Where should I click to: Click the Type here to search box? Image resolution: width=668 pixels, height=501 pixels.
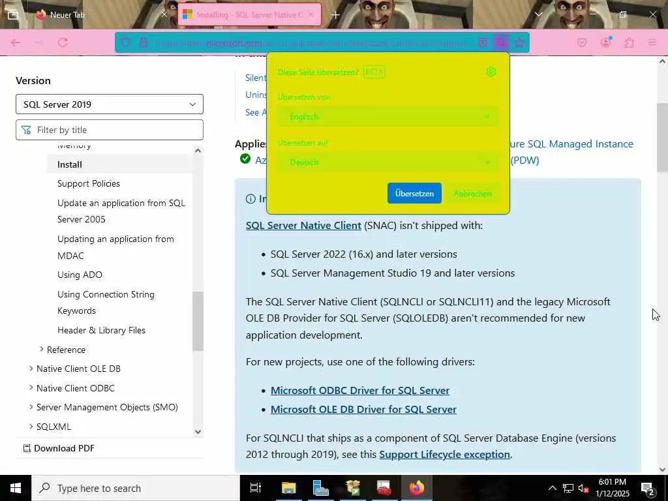coord(136,488)
